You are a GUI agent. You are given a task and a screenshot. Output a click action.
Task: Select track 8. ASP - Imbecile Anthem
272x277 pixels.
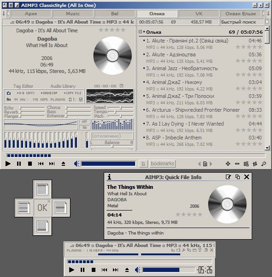click(x=202, y=141)
